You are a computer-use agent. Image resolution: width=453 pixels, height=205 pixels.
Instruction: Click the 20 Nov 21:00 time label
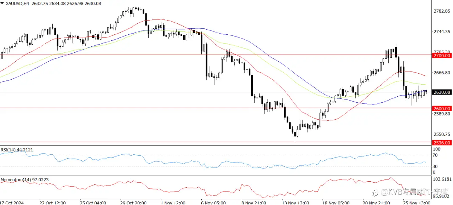(x=376, y=203)
